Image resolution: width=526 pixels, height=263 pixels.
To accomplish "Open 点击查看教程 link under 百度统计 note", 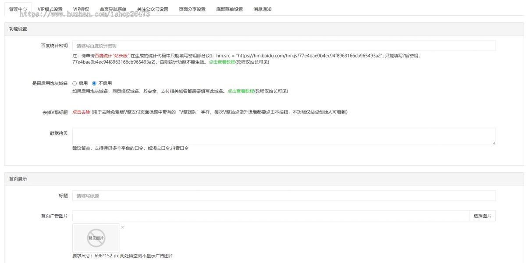I will pyautogui.click(x=222, y=62).
